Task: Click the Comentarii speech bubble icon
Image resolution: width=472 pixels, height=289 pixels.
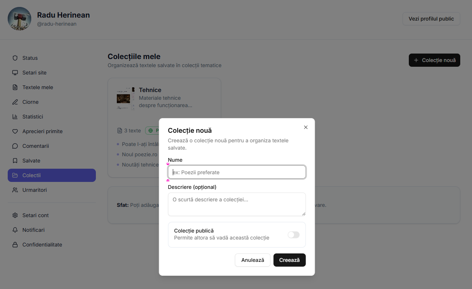Action: coord(15,146)
